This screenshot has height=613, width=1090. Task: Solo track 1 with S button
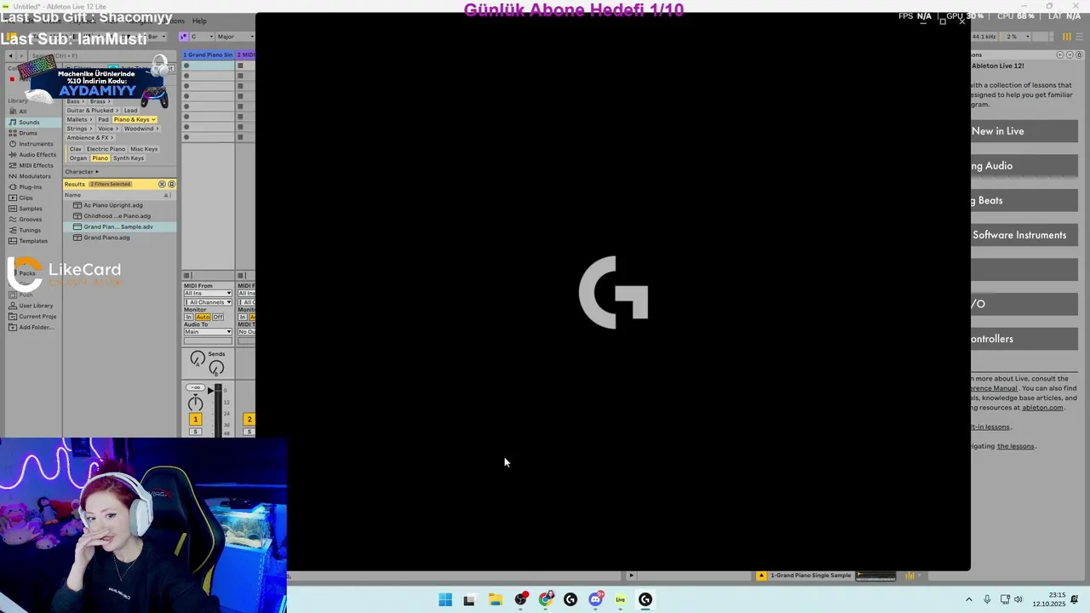tap(195, 432)
